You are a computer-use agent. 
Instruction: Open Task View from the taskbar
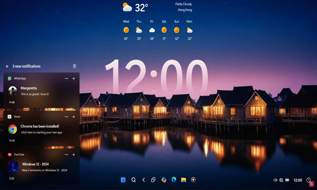[153, 180]
